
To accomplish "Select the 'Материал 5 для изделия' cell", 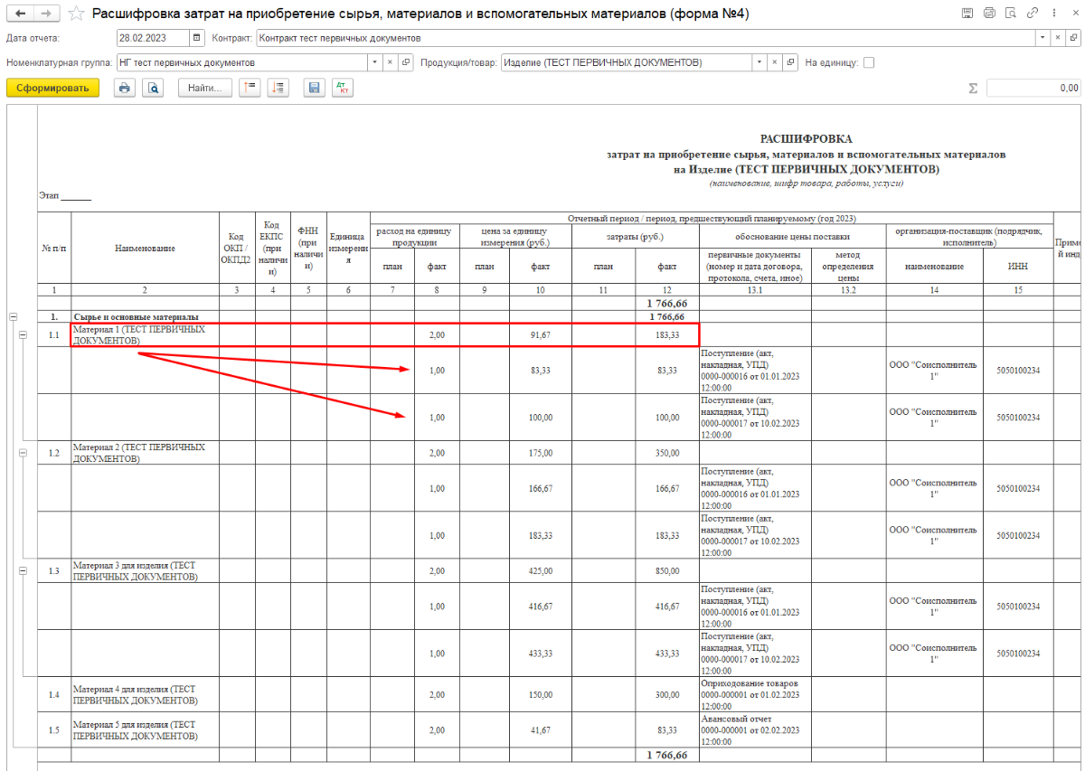I will click(145, 729).
